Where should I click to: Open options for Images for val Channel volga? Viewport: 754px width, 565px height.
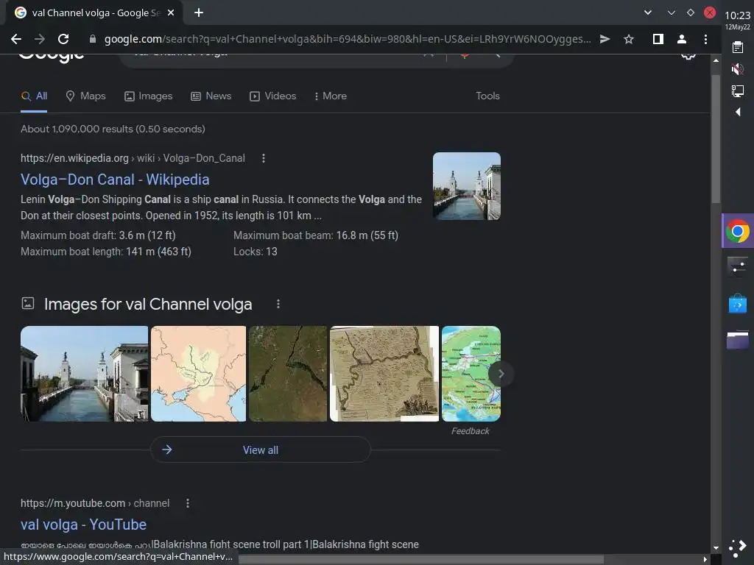[x=278, y=304]
